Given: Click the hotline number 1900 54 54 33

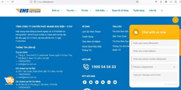Looking at the screenshot, I should click(104, 67).
